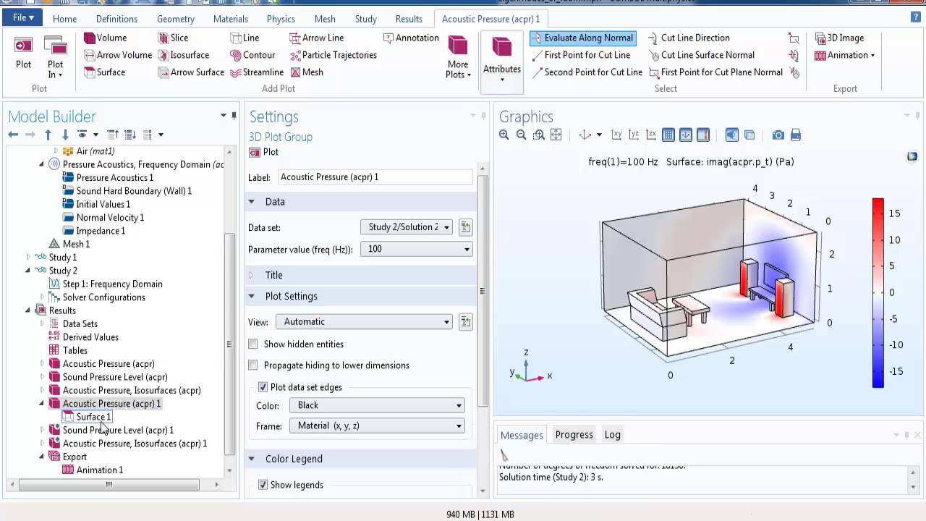926x521 pixels.
Task: Switch to the Results ribbon tab
Action: pyautogui.click(x=409, y=19)
